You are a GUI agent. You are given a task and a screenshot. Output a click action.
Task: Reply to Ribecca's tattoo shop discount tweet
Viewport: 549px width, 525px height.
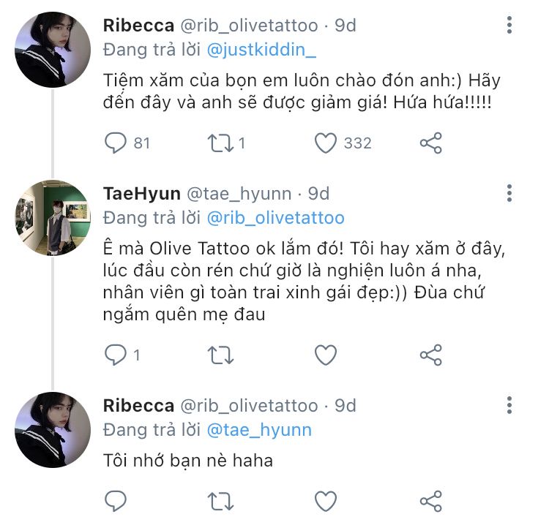(116, 143)
